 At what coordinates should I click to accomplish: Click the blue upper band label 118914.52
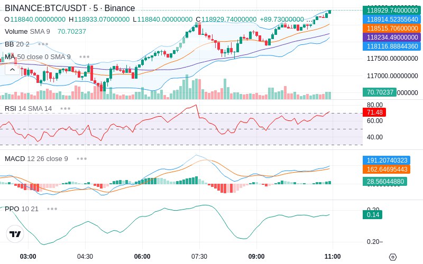(x=392, y=20)
